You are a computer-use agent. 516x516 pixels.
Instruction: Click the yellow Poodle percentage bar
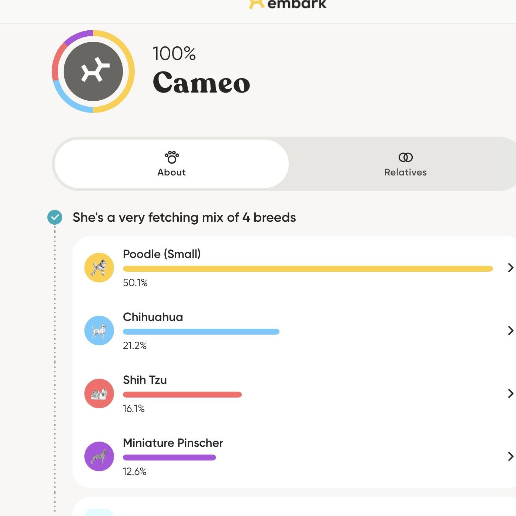click(308, 269)
